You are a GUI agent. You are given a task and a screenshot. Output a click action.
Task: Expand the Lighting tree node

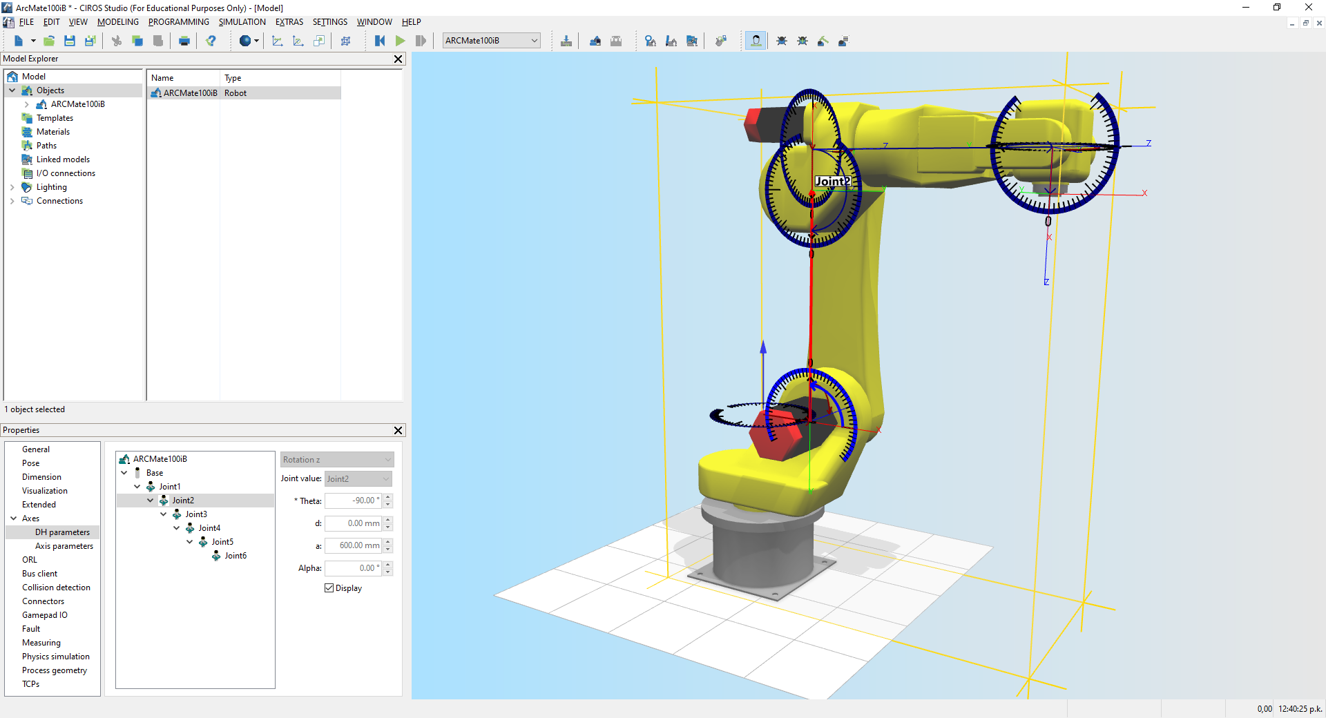12,187
